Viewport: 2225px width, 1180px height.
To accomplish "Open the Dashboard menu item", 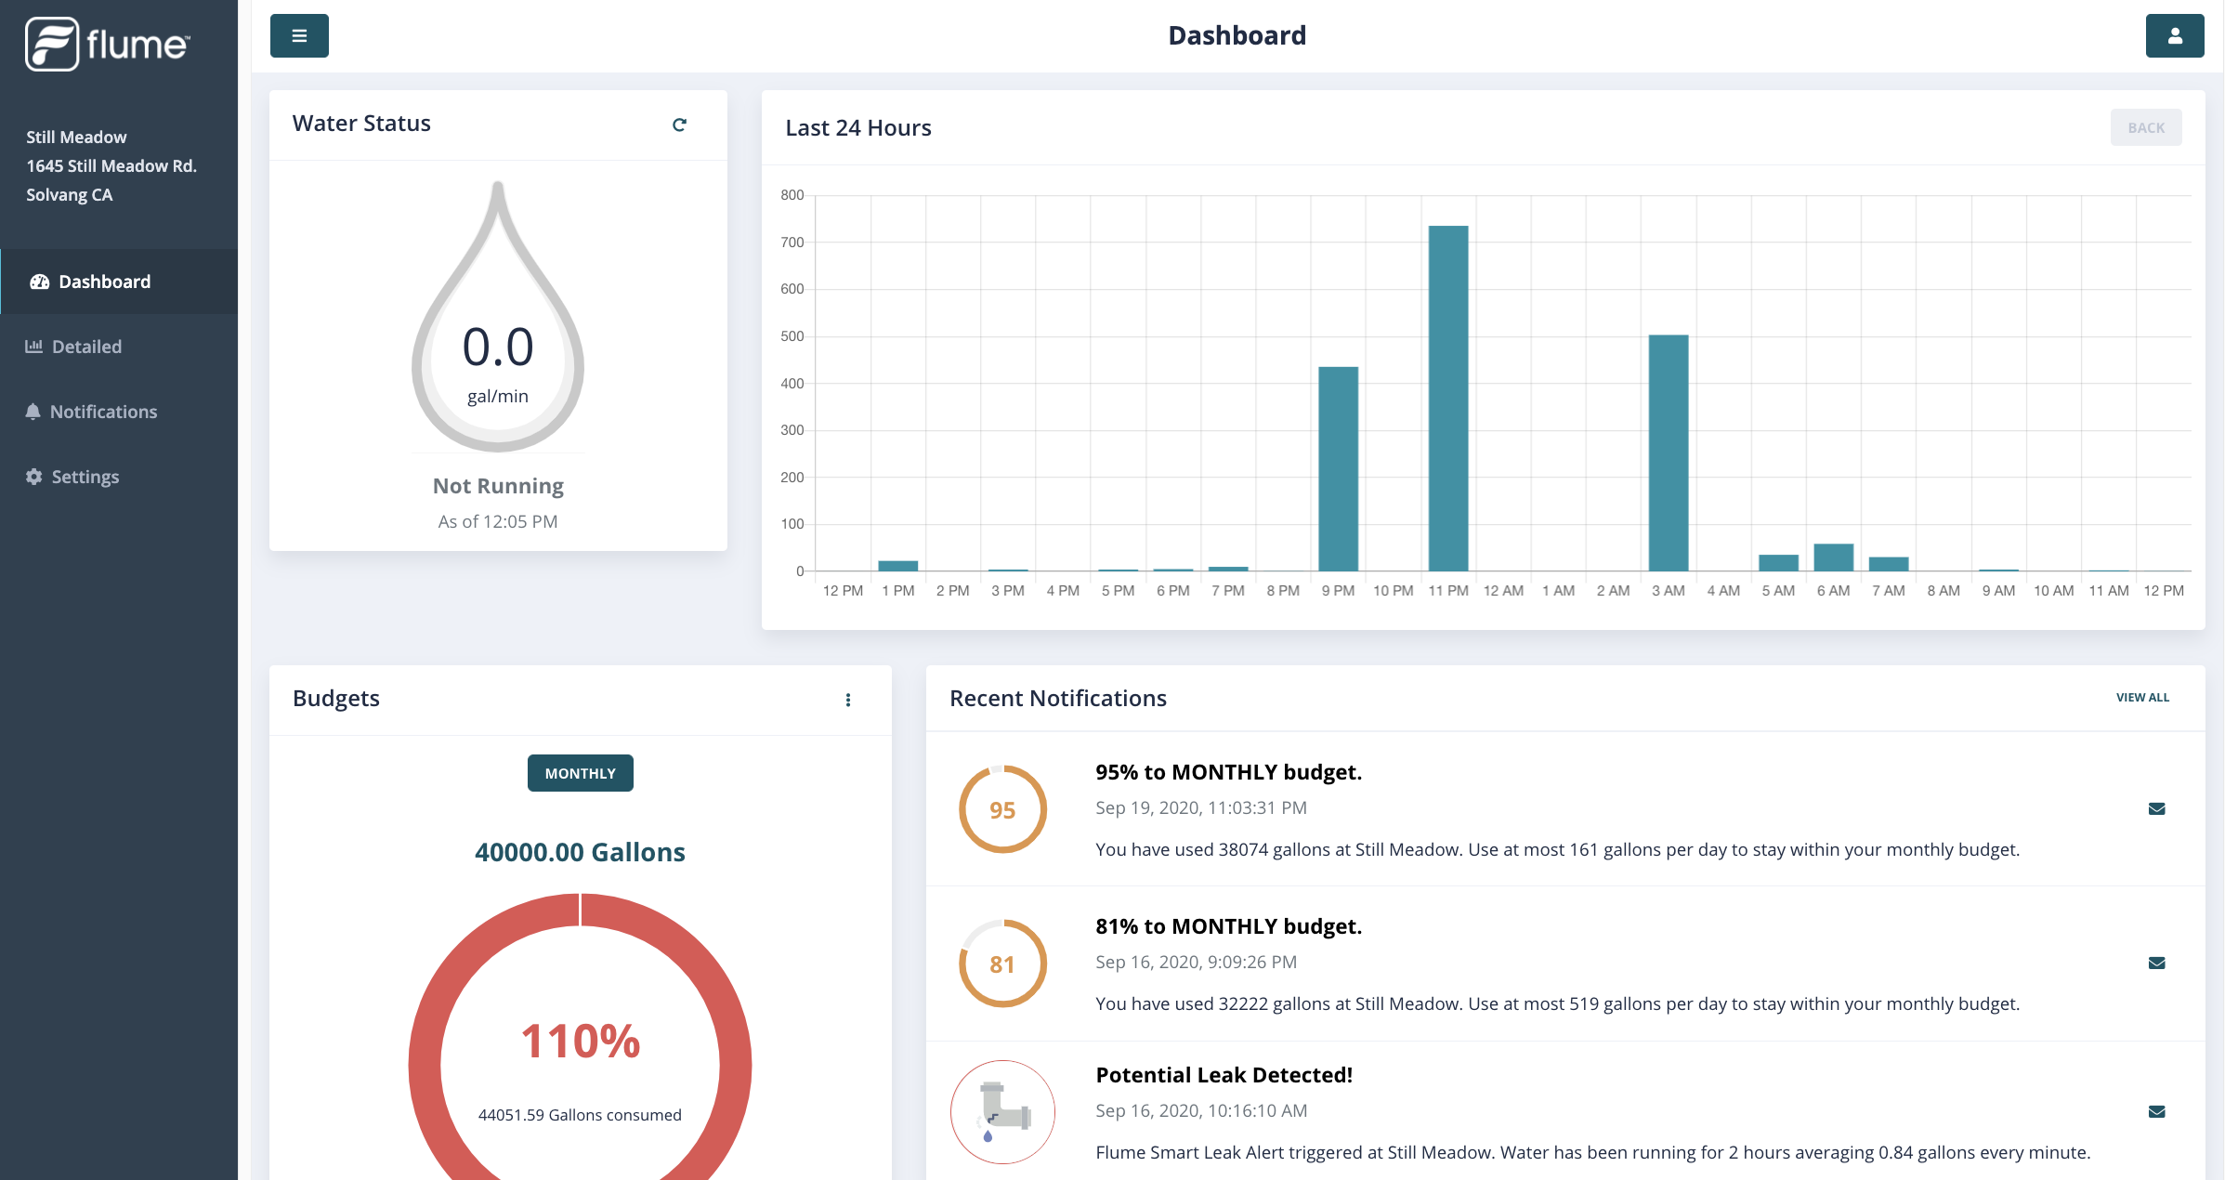I will pos(119,282).
